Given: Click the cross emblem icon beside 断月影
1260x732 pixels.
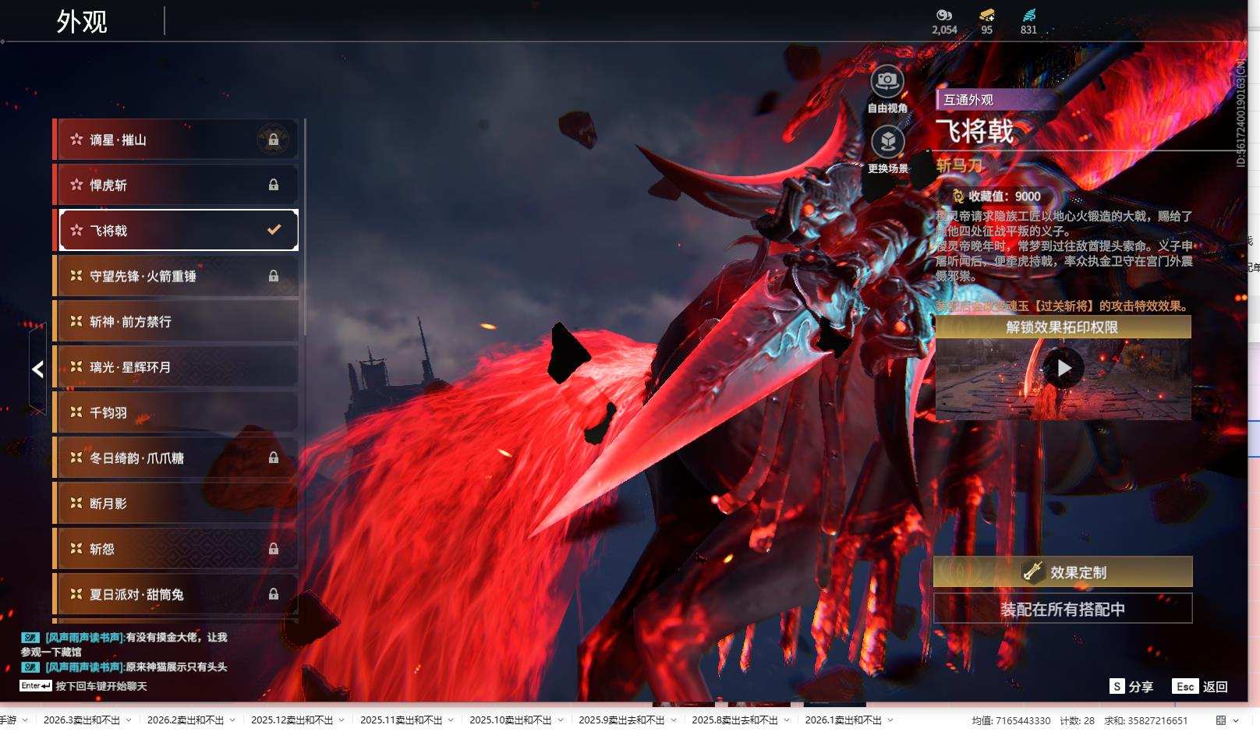Looking at the screenshot, I should point(76,503).
